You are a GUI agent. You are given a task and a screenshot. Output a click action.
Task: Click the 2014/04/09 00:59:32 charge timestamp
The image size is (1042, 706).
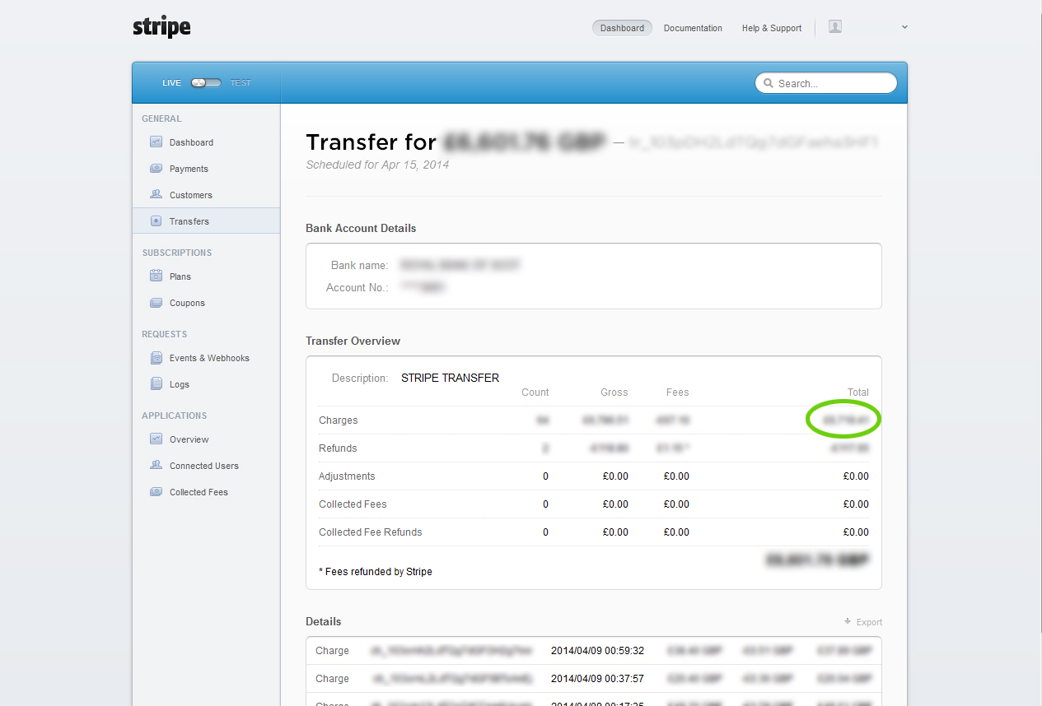pos(597,651)
